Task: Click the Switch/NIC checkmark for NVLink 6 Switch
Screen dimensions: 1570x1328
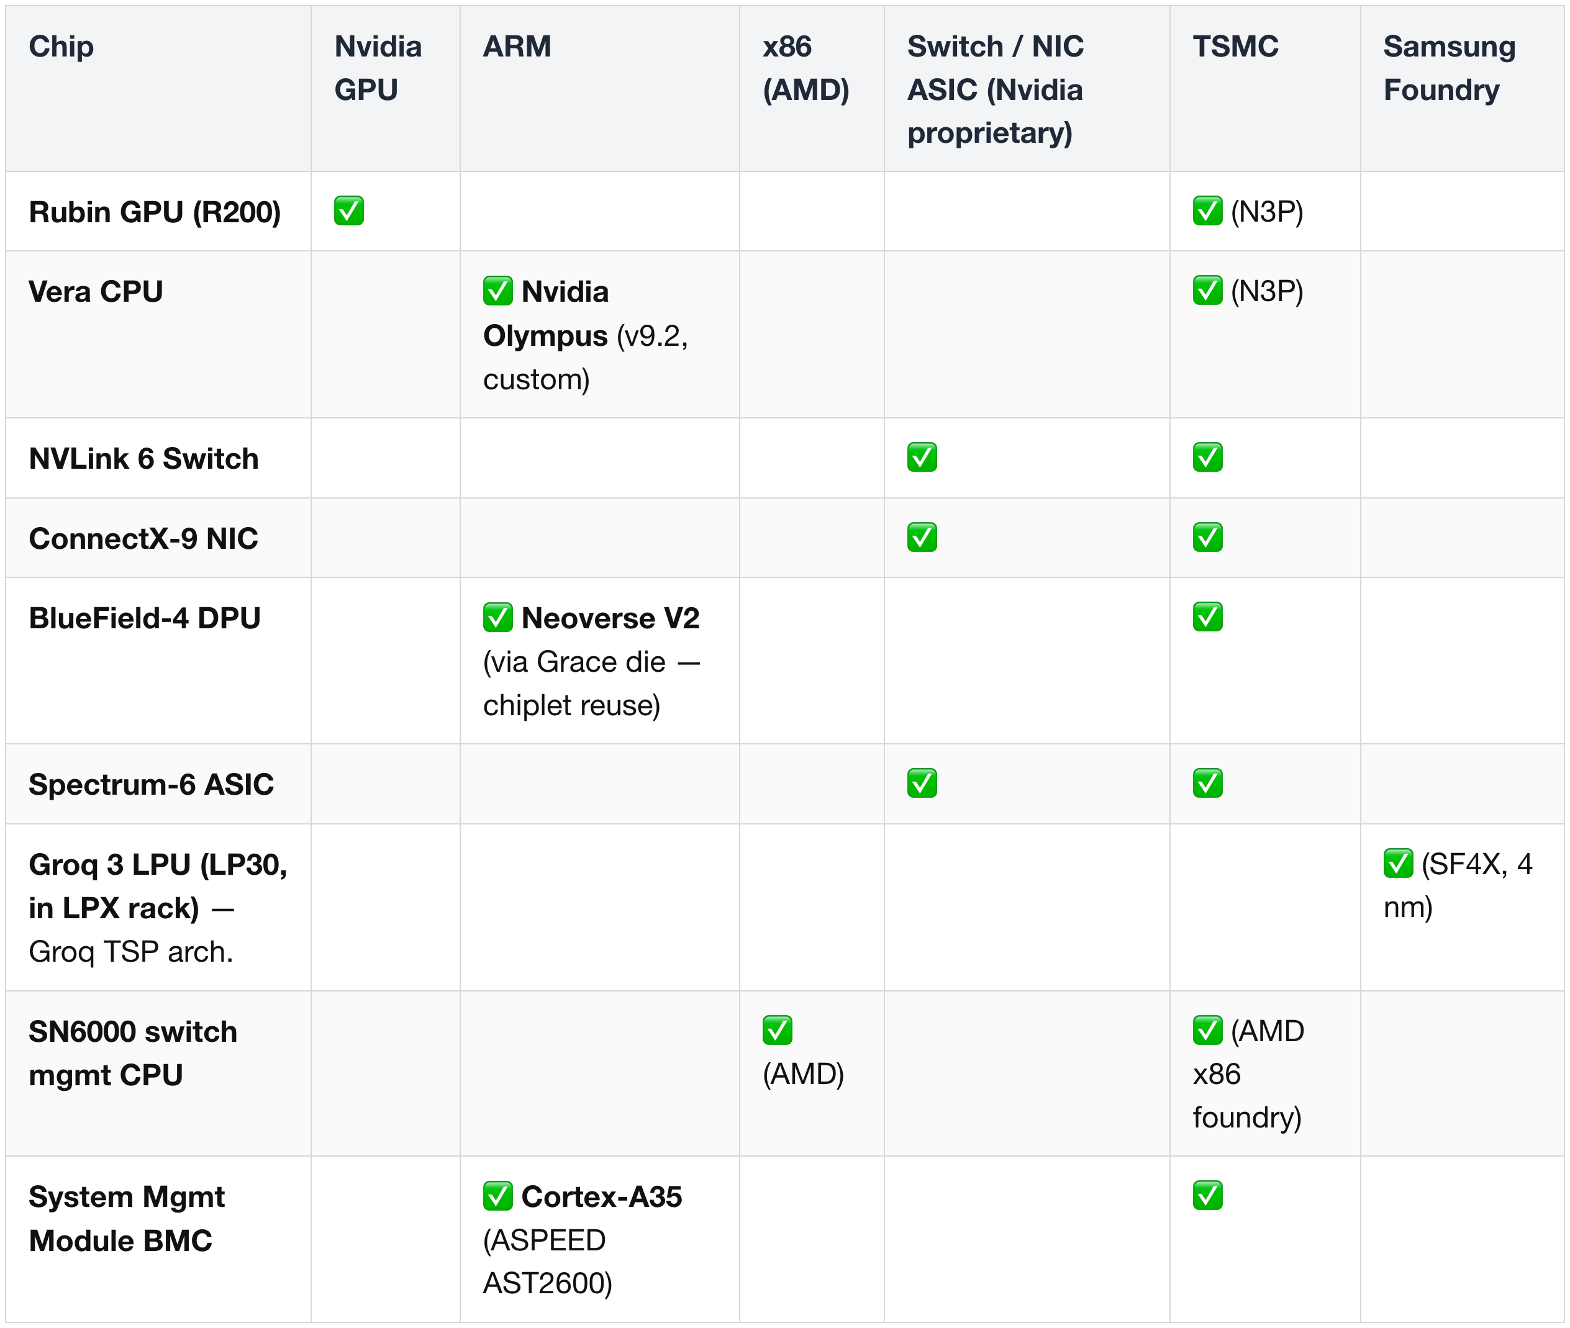Action: [922, 457]
